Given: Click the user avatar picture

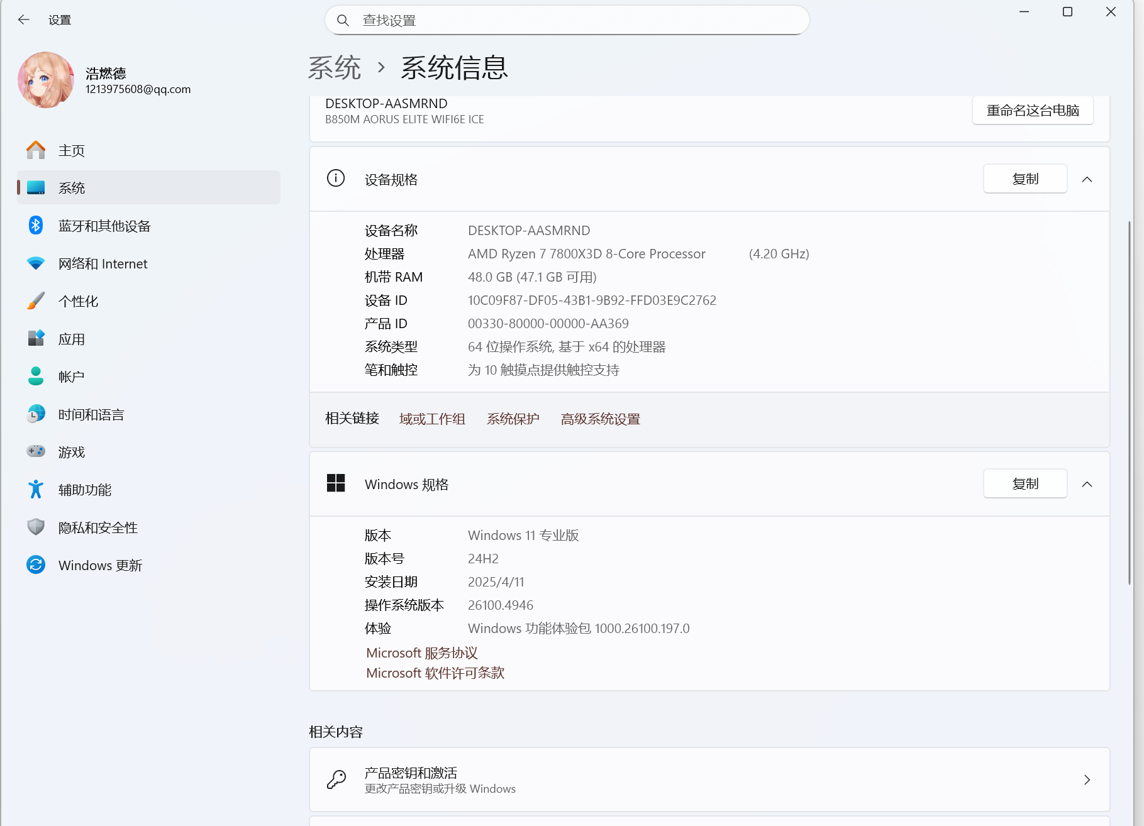Looking at the screenshot, I should 46,80.
